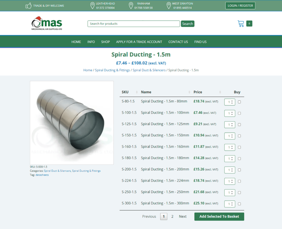Click the LOGIN / REGISTER button
Viewport: 282px width, 229px height.
coord(240,6)
